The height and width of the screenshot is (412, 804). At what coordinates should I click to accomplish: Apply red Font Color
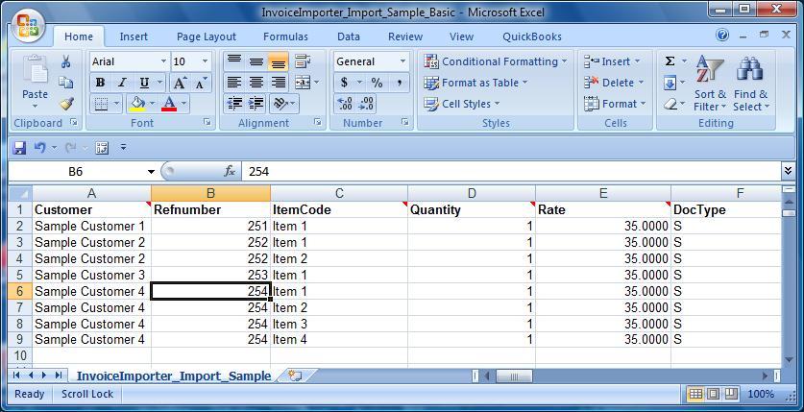(x=169, y=104)
